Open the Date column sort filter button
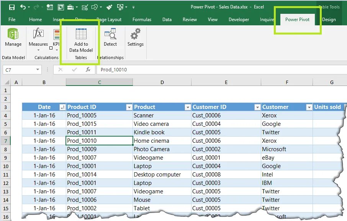The height and width of the screenshot is (221, 347). [62, 107]
